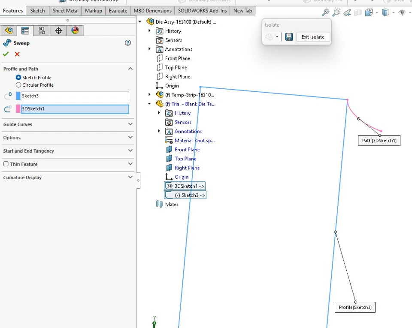The height and width of the screenshot is (328, 412).
Task: Click the Profile(Sketch3) callout label
Action: [355, 307]
